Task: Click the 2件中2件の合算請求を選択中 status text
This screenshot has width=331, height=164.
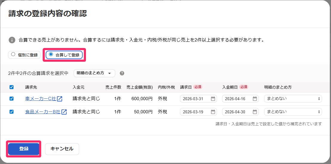Action: [x=38, y=73]
